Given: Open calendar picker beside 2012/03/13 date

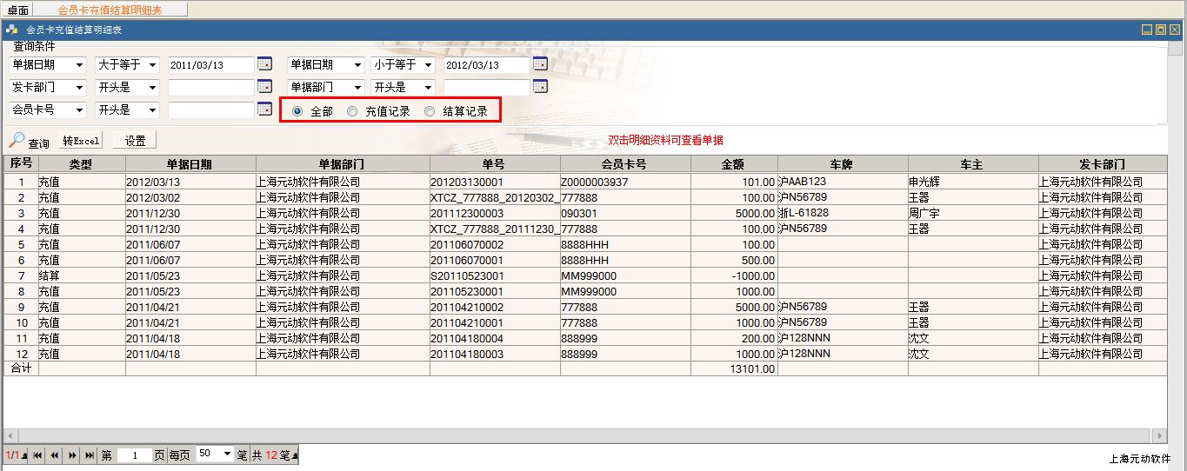Looking at the screenshot, I should tap(540, 64).
